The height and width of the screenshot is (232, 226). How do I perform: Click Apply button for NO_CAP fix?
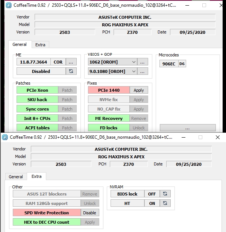click(139, 109)
